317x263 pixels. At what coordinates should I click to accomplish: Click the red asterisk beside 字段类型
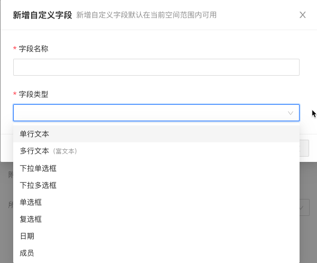(x=15, y=95)
